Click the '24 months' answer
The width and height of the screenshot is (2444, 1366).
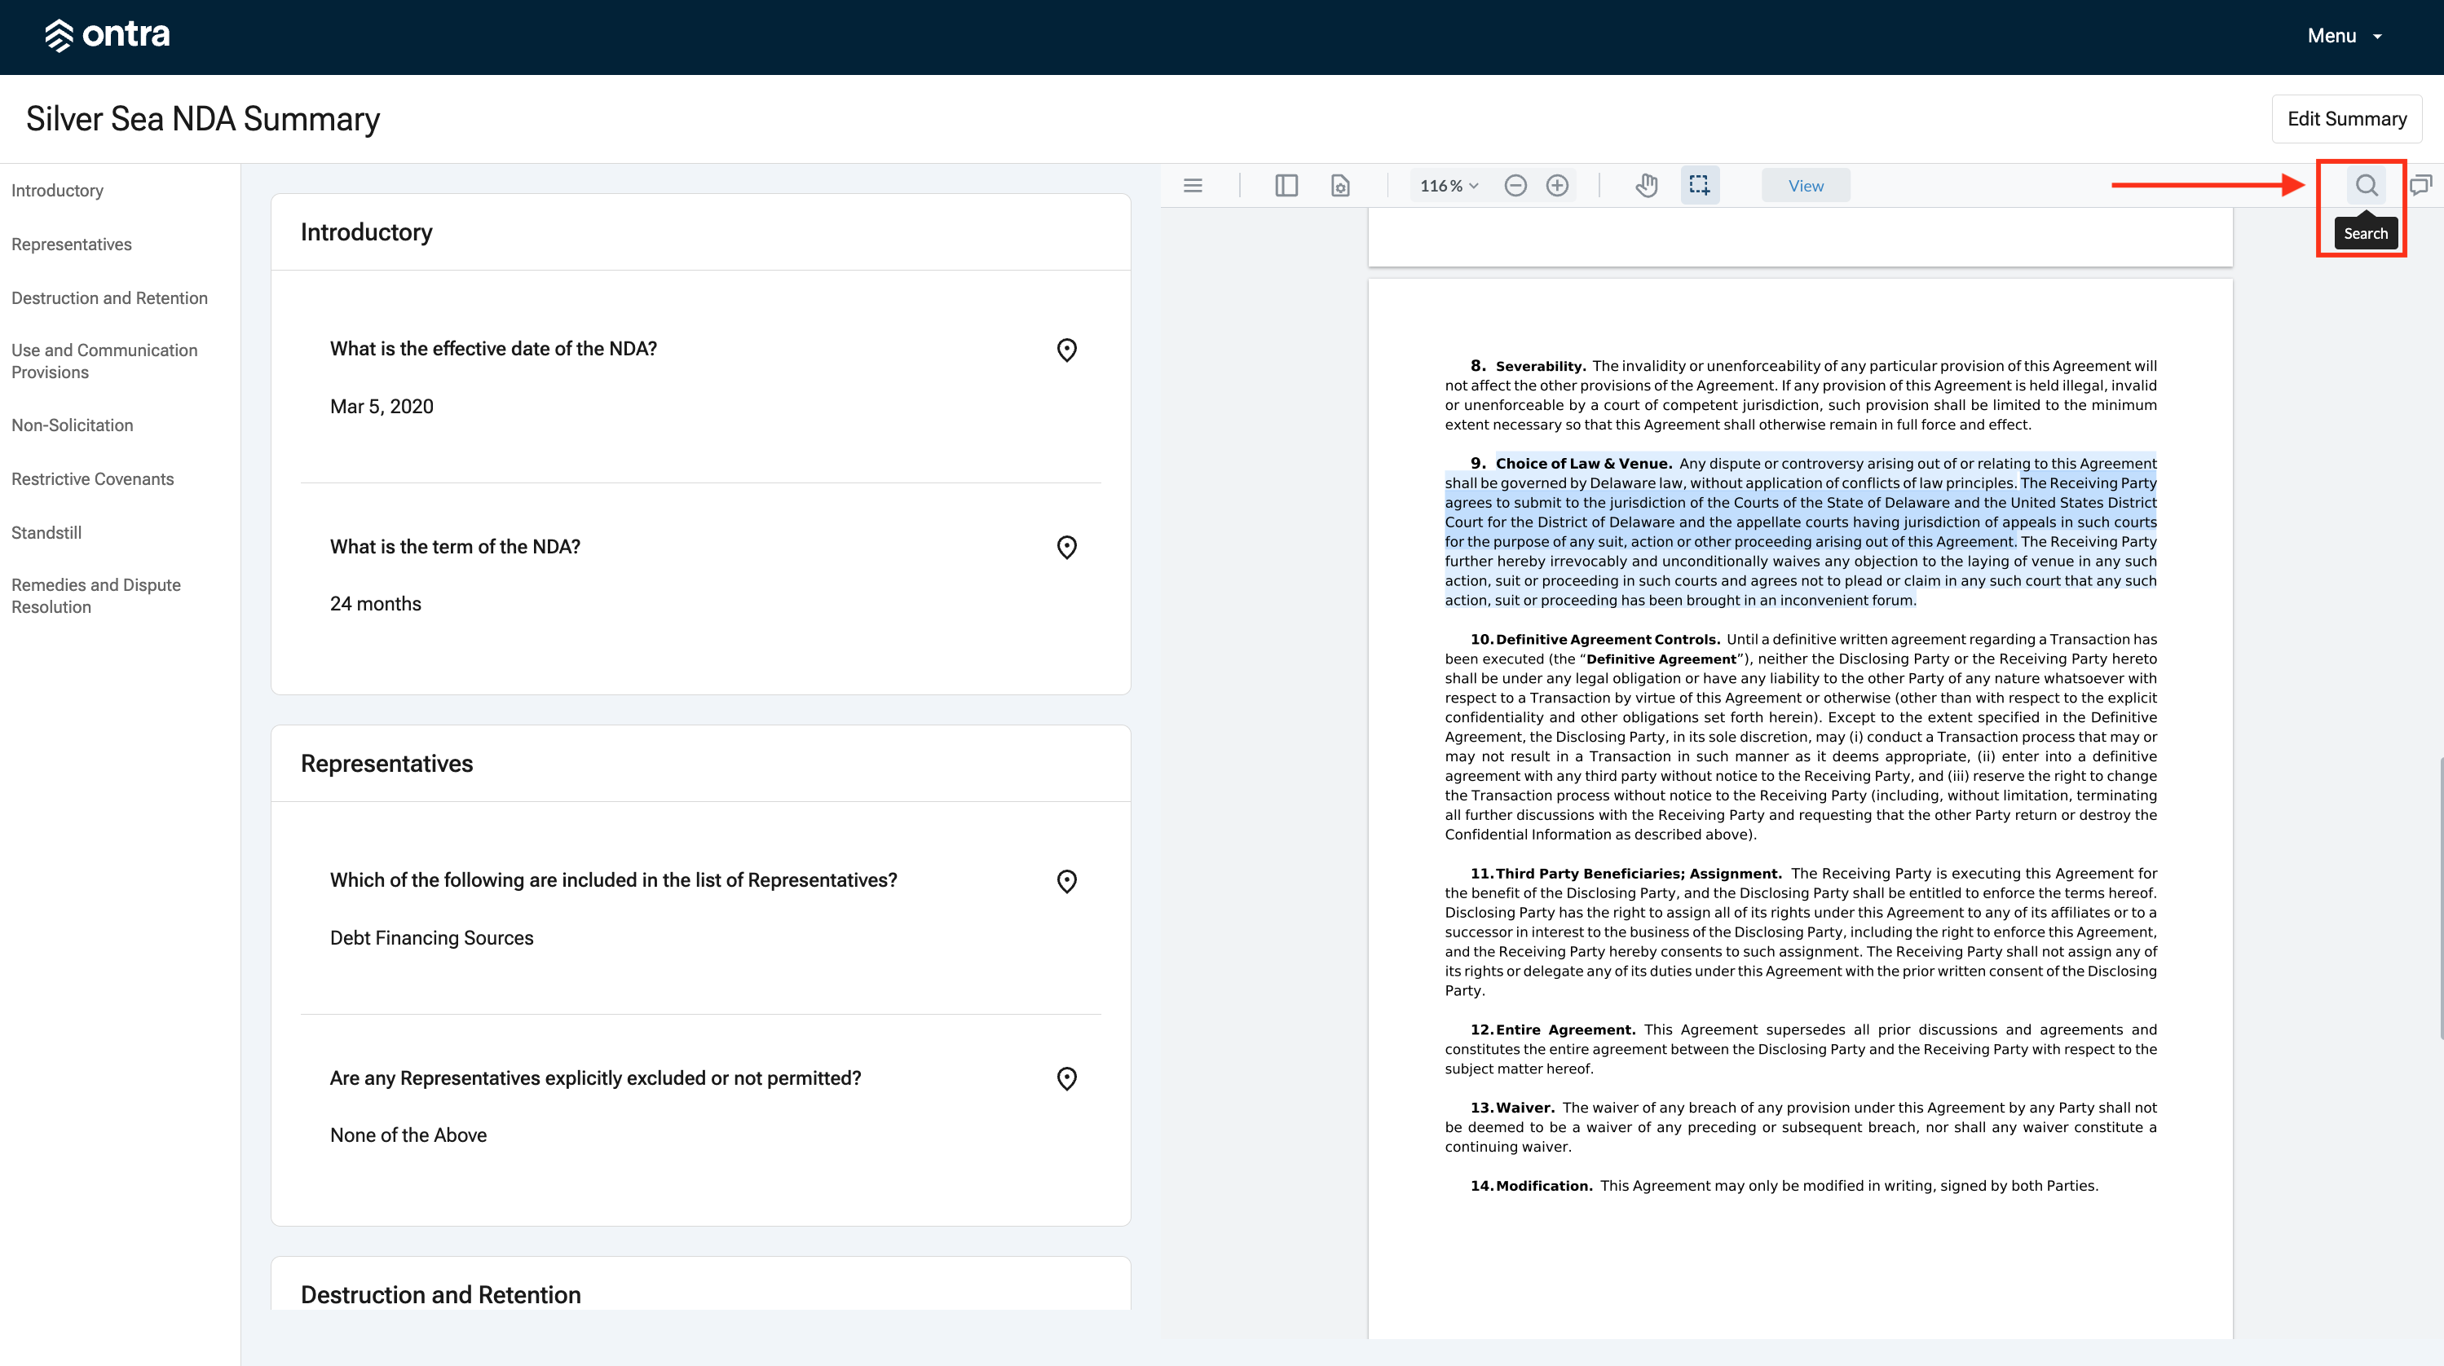click(x=376, y=604)
